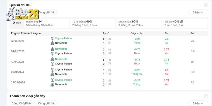
Task: Click Crystal Palace crest in 12/04/2026 match
Action: click(52, 38)
